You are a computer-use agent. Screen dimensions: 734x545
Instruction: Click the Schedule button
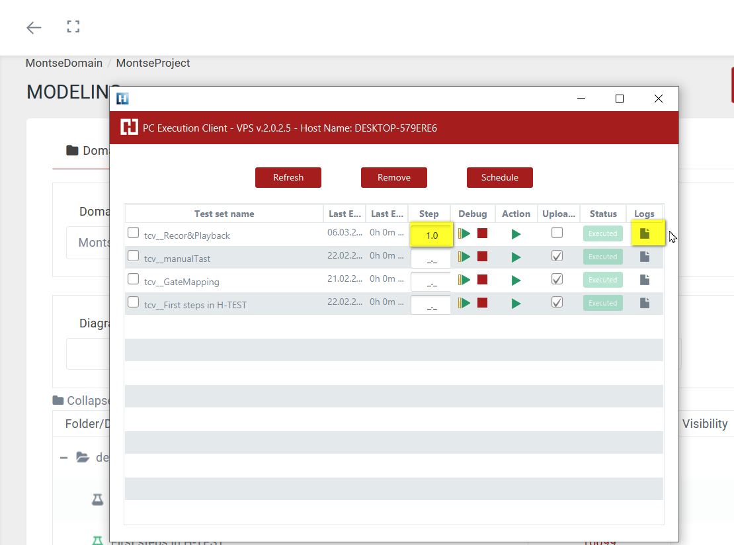tap(500, 177)
